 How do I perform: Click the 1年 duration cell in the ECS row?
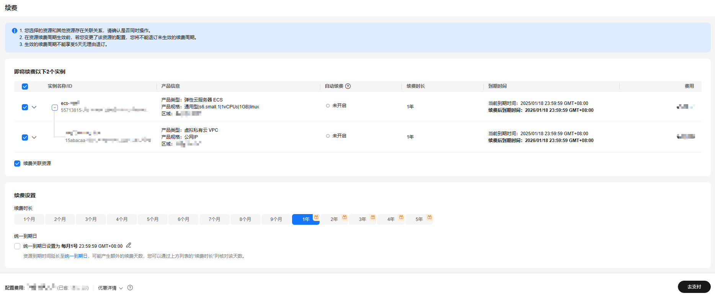tap(410, 107)
